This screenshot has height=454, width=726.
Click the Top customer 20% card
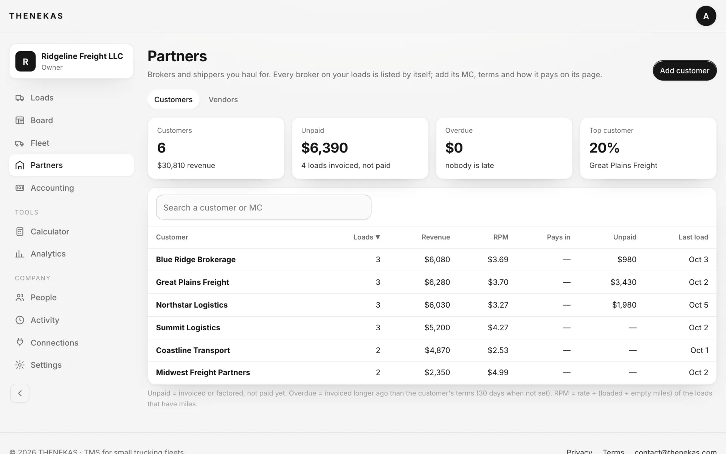click(648, 148)
